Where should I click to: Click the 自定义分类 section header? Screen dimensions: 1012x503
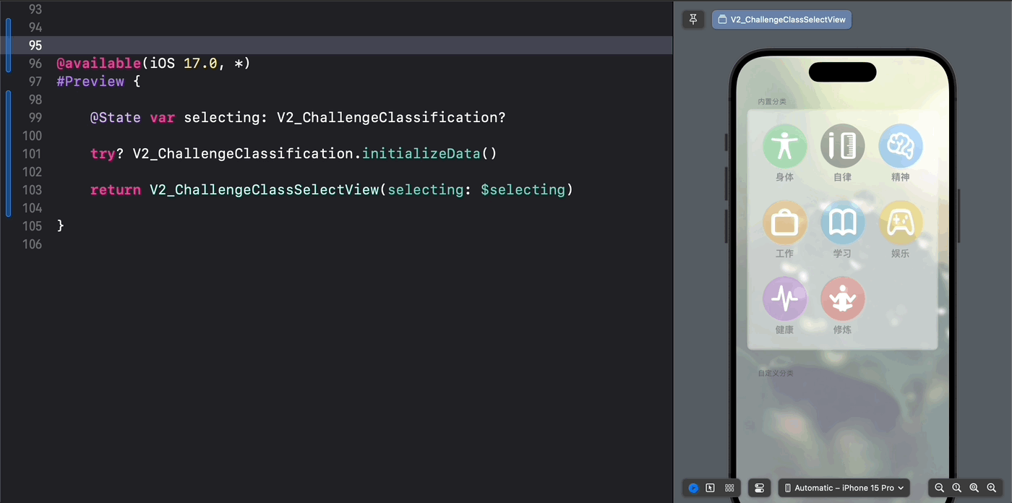tap(776, 374)
